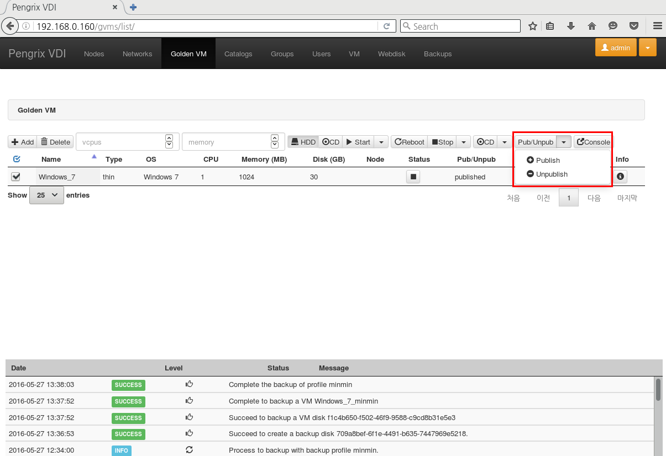Open the Users navigation tab
Screen dimensions: 666x456
321,54
